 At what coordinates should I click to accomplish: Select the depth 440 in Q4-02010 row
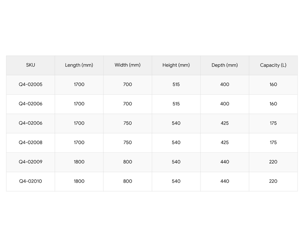point(224,181)
